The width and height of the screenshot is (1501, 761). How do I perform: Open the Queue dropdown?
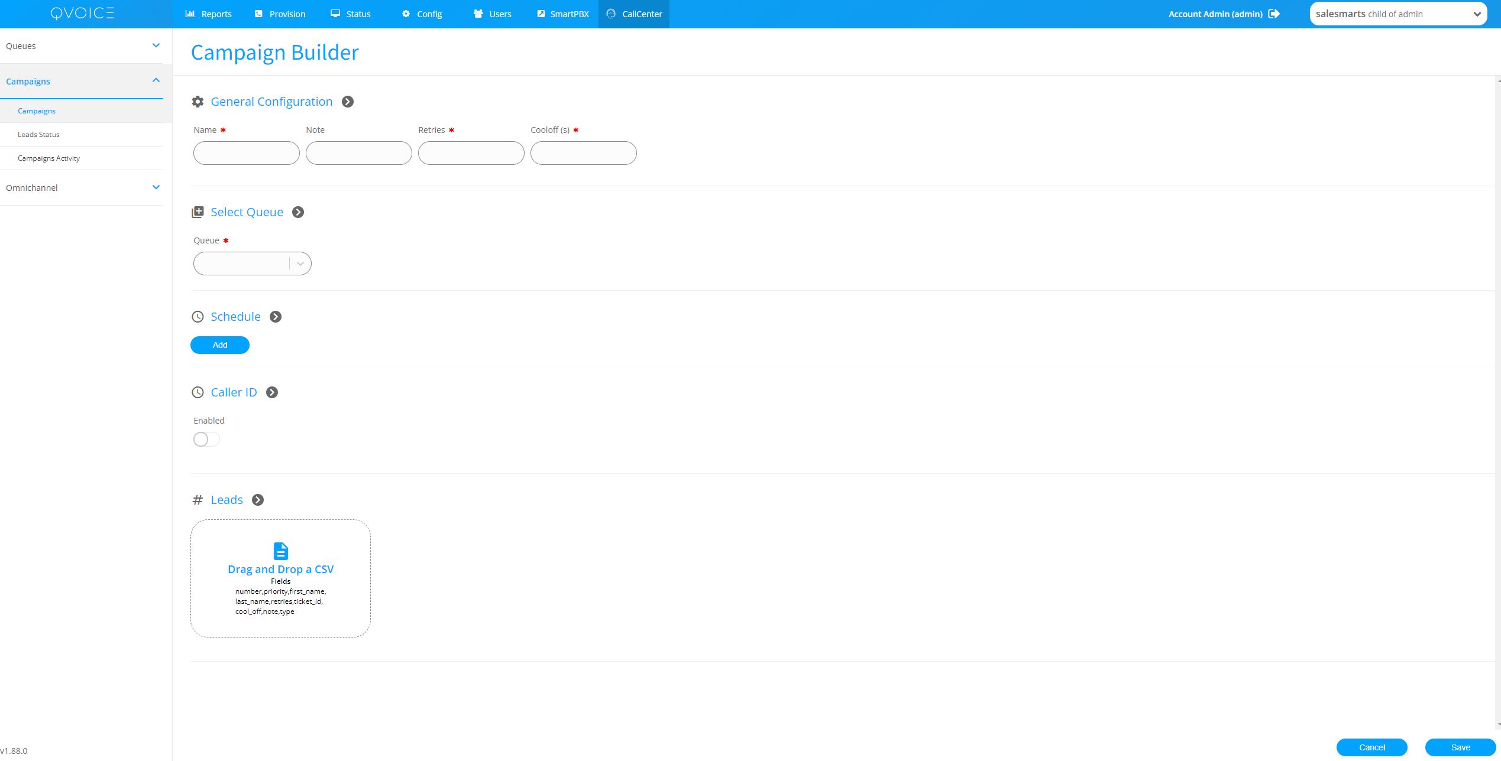click(x=252, y=264)
